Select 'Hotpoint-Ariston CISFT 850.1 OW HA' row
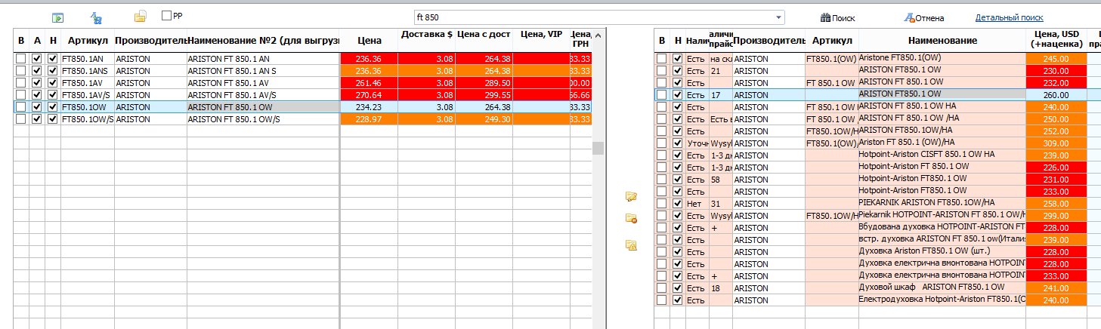 point(942,155)
